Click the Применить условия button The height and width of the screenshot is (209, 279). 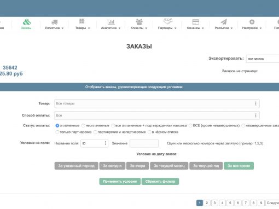point(120,182)
